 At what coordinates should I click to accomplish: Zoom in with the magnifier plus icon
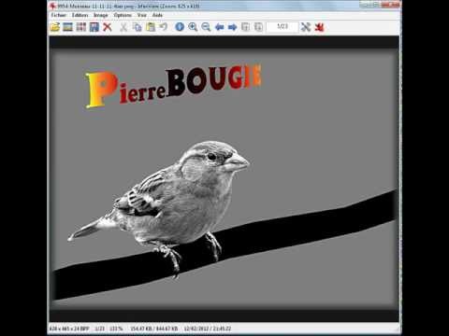coord(193,27)
